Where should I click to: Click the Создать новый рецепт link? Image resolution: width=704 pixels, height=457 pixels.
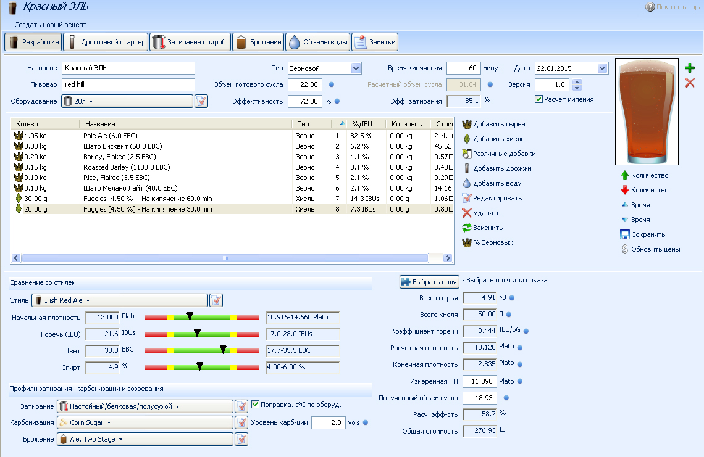tap(51, 25)
